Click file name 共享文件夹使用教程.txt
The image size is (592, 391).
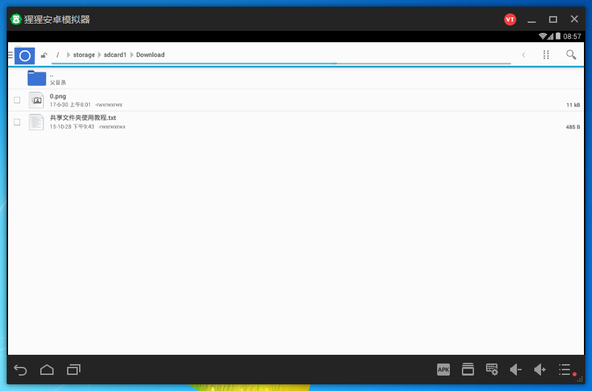pyautogui.click(x=82, y=118)
